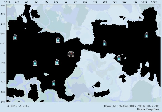Viewport: 162px width, 112px height.
Task: Click the -896 label on the left axis
Action: pyautogui.click(x=3, y=6)
